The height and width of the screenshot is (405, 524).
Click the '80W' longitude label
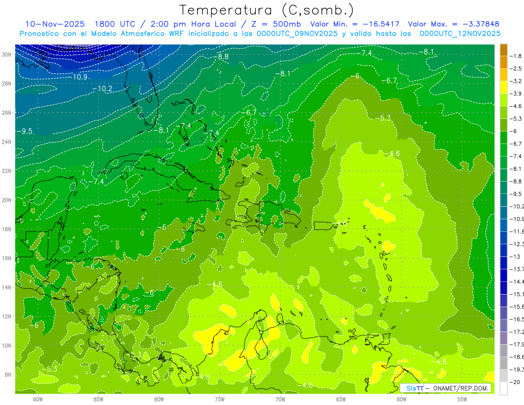click(x=159, y=400)
